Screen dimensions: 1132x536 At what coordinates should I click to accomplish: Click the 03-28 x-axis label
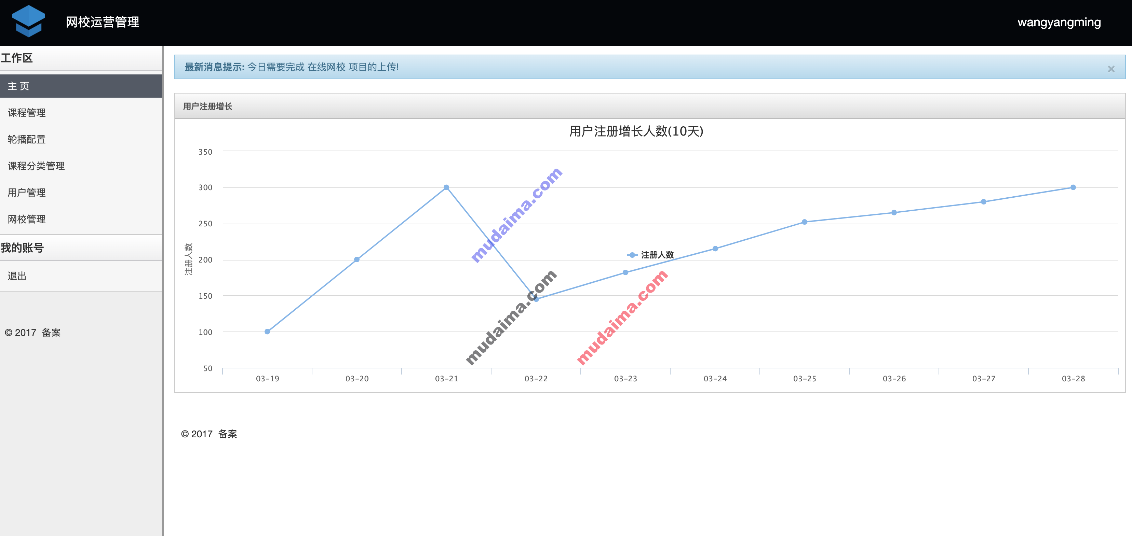[1073, 378]
